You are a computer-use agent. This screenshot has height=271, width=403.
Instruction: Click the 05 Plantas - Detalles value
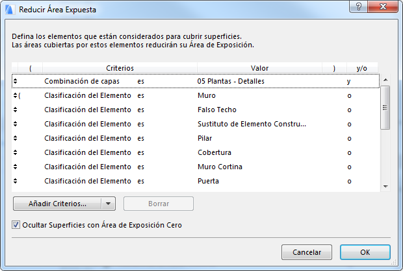[231, 81]
